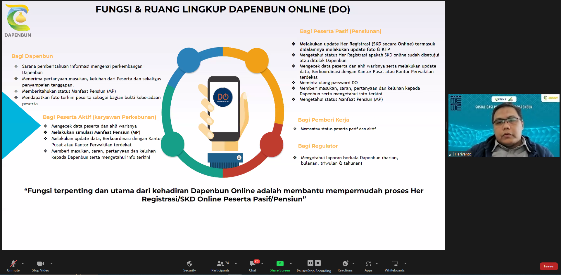561x275 pixels.
Task: Expand audio options arrow beside Unmute
Action: click(x=23, y=264)
